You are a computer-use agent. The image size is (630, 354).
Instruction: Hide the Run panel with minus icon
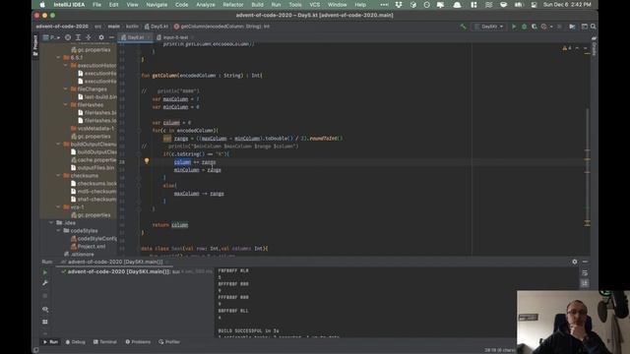pyautogui.click(x=585, y=262)
